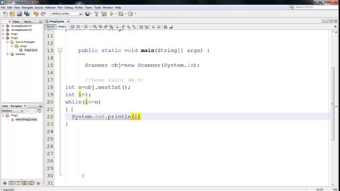The image size is (340, 191).
Task: Open the Refactor menu
Action: click(x=50, y=7)
